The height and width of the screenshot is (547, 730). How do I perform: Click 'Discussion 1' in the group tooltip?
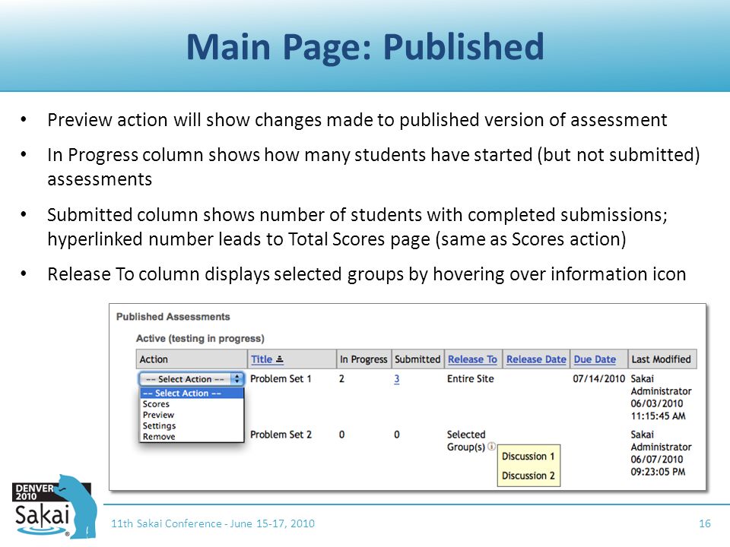(x=528, y=457)
